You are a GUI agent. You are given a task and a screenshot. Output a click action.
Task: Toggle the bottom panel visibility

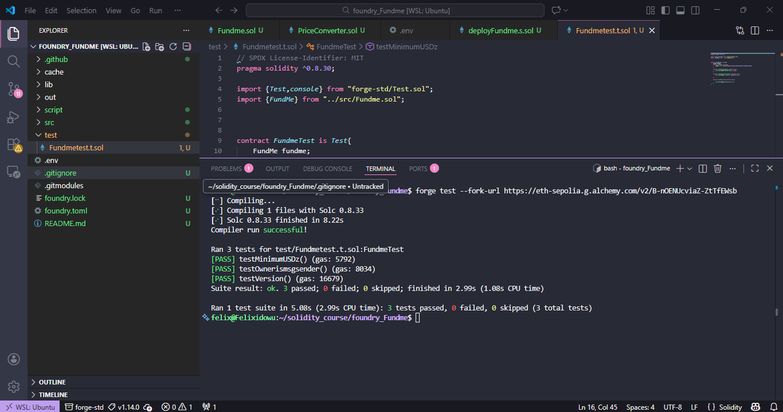pyautogui.click(x=680, y=10)
